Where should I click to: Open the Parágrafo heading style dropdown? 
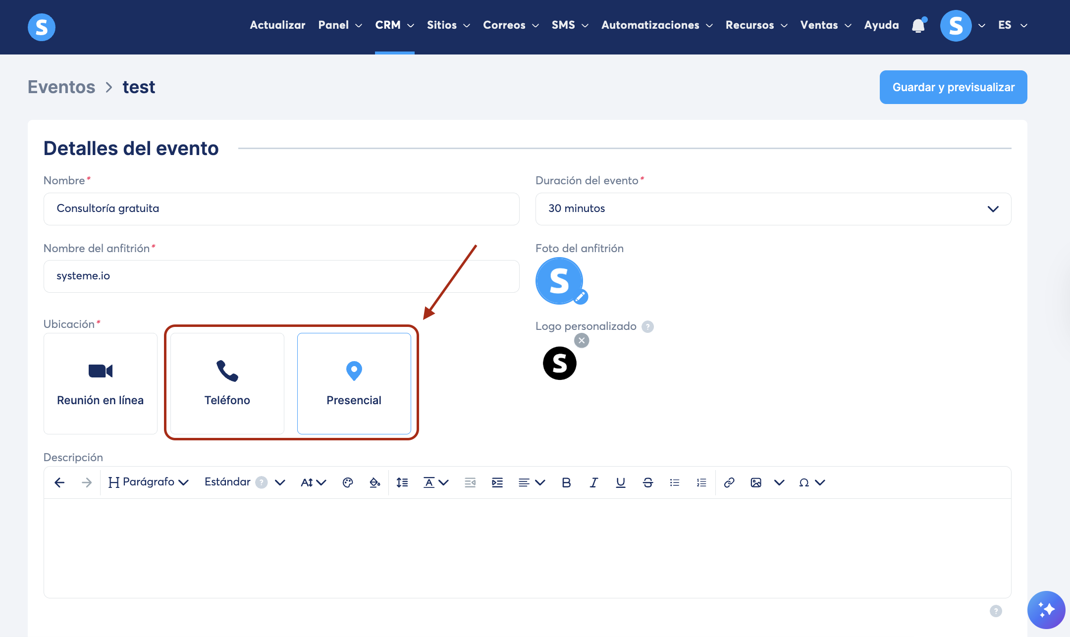[148, 482]
